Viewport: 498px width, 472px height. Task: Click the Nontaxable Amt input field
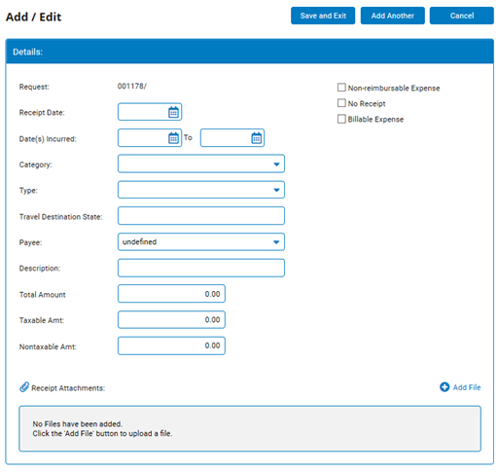171,345
